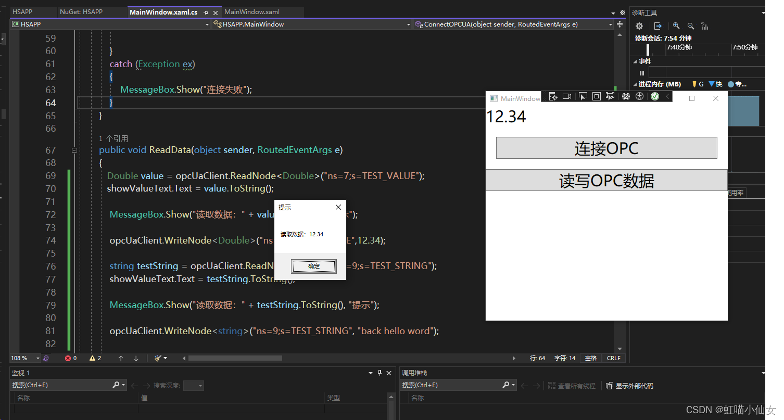Image resolution: width=784 pixels, height=420 pixels.
Task: Toggle the 快 snapshot legend marker
Action: [x=715, y=84]
